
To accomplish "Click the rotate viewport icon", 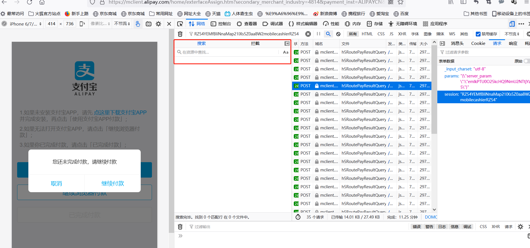I will (x=82, y=24).
